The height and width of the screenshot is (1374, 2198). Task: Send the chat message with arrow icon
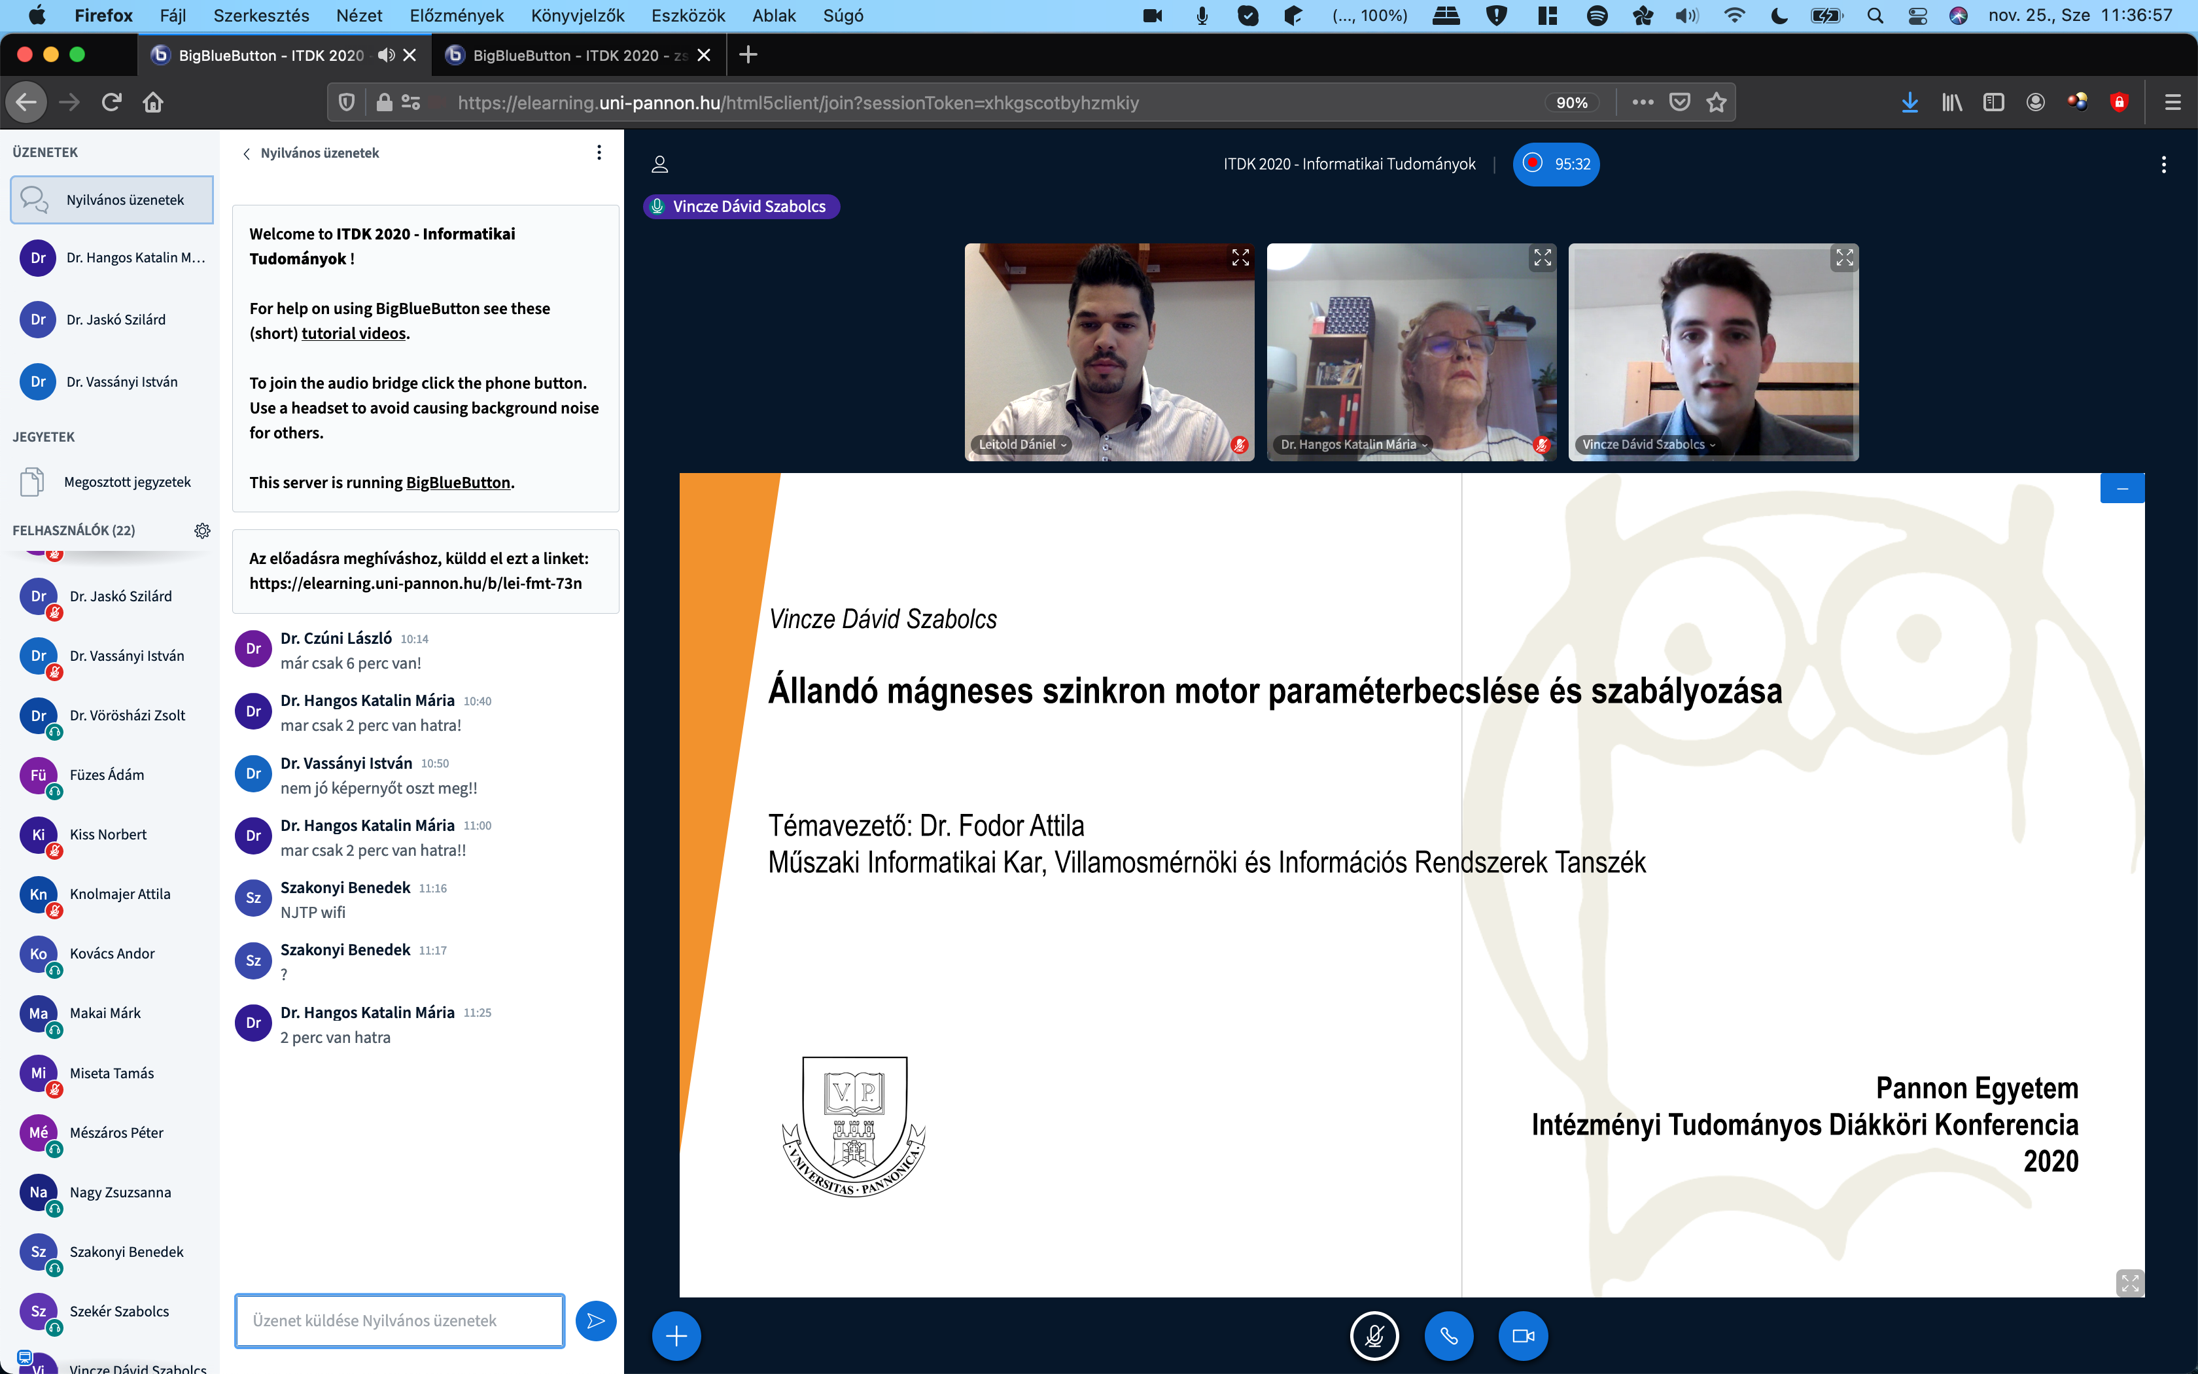596,1320
